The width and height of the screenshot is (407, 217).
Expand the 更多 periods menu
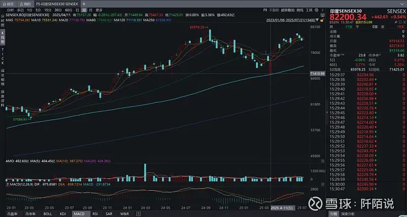[x=99, y=10]
